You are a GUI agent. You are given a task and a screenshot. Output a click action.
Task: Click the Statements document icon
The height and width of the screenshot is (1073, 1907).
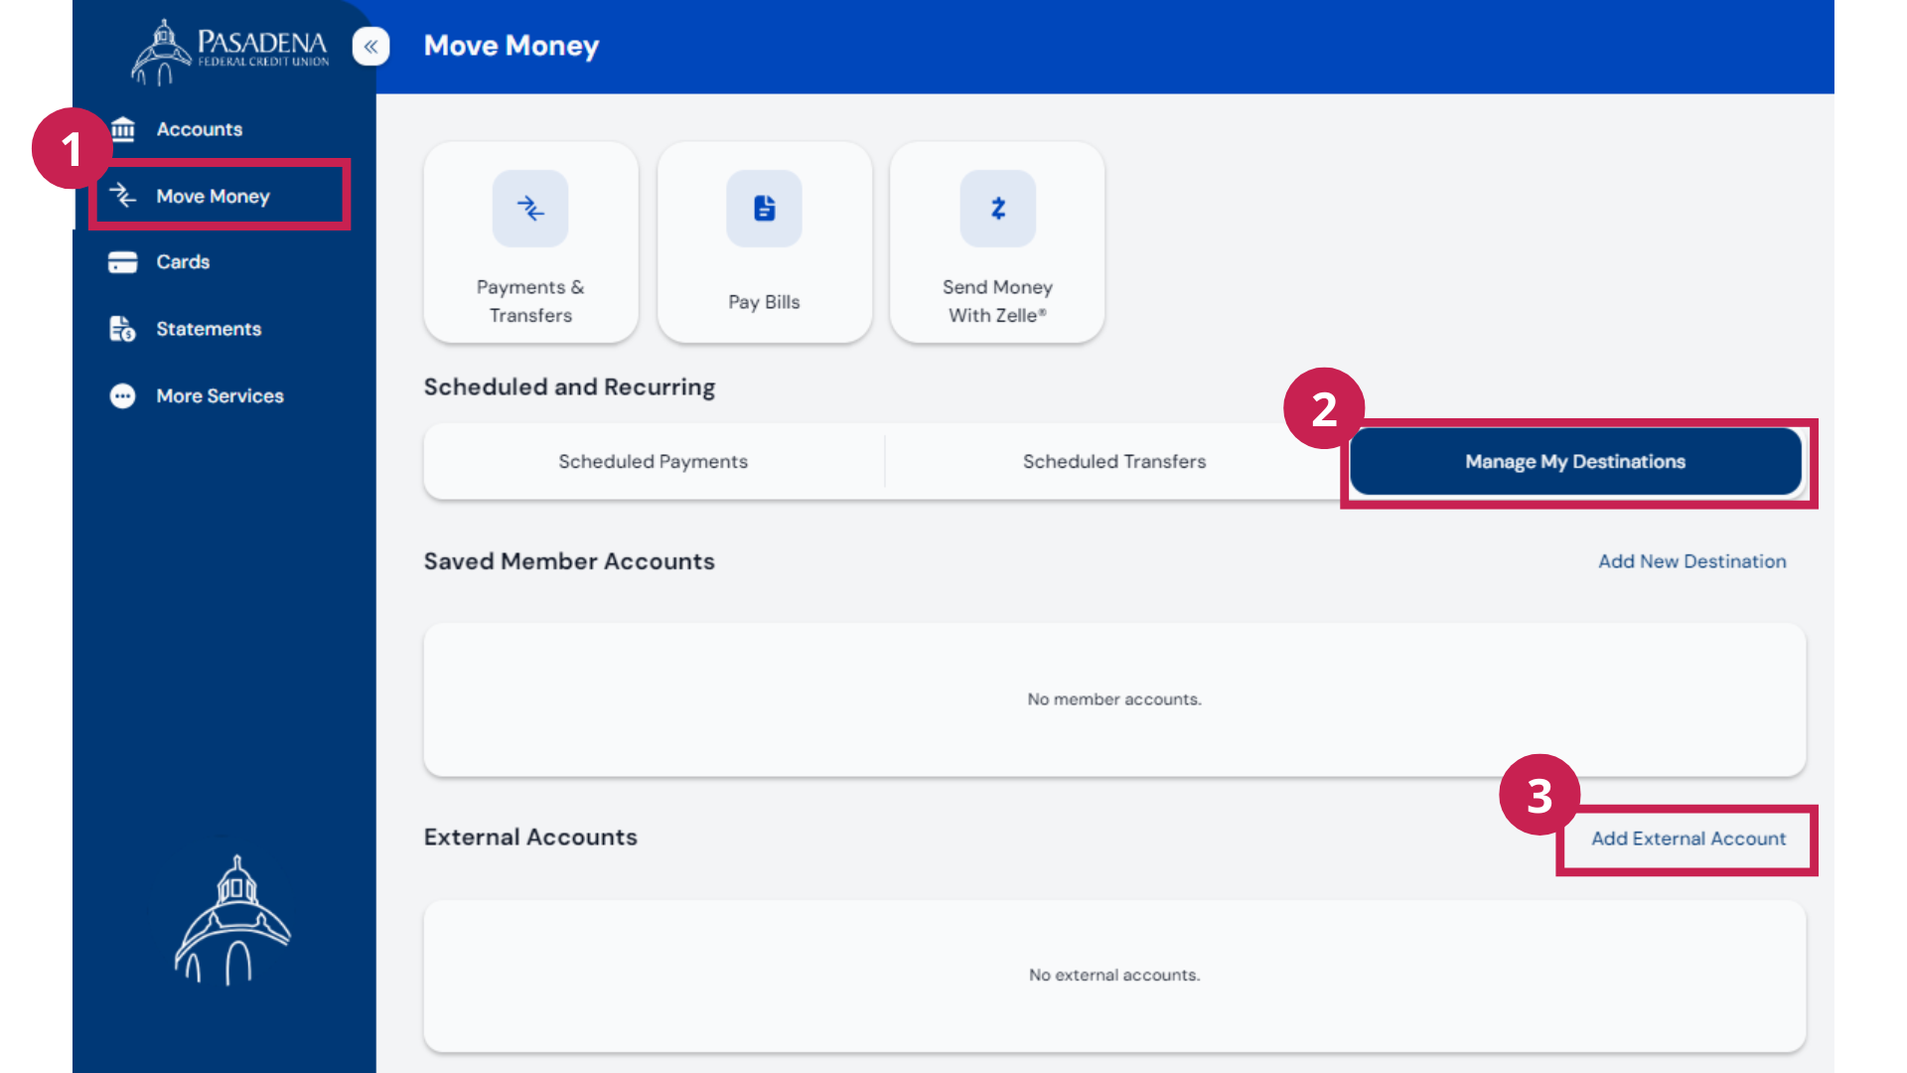click(x=123, y=329)
